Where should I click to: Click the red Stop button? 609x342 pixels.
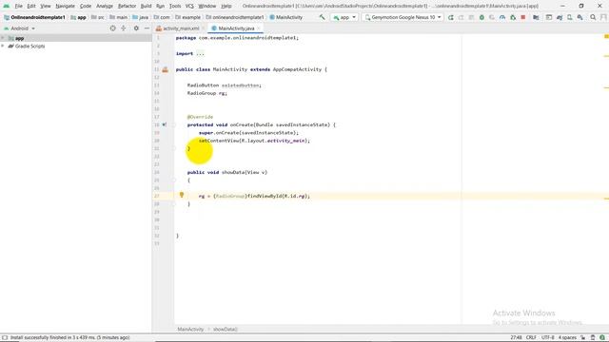pyautogui.click(x=523, y=17)
